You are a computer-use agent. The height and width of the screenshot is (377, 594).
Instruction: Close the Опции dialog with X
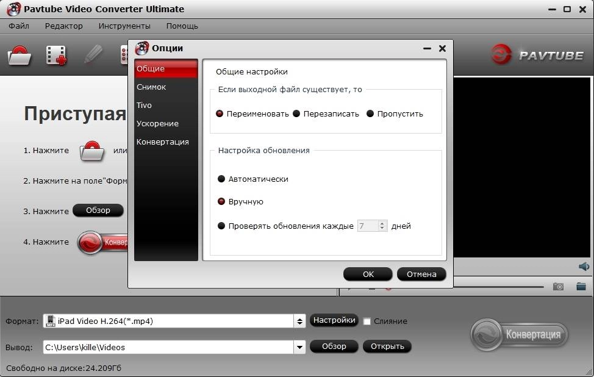coord(442,49)
